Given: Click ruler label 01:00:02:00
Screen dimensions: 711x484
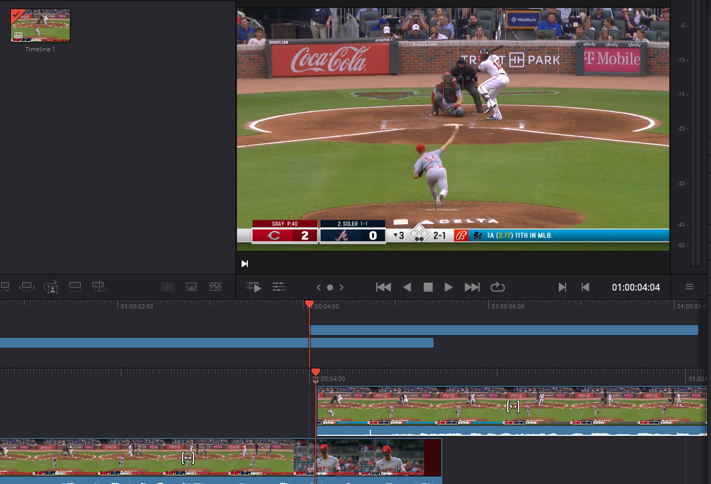Looking at the screenshot, I should click(137, 306).
